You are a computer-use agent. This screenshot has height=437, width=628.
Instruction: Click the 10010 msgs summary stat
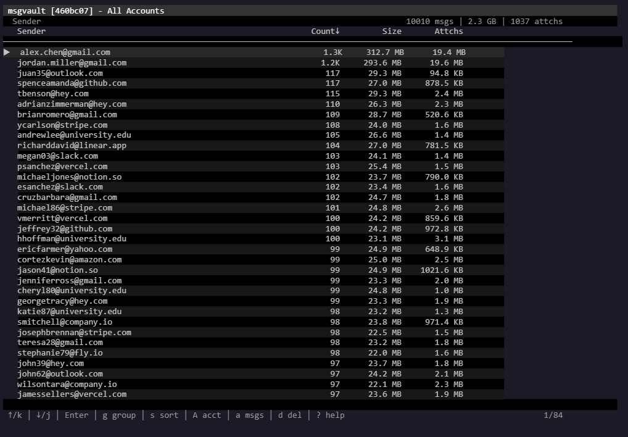(430, 22)
